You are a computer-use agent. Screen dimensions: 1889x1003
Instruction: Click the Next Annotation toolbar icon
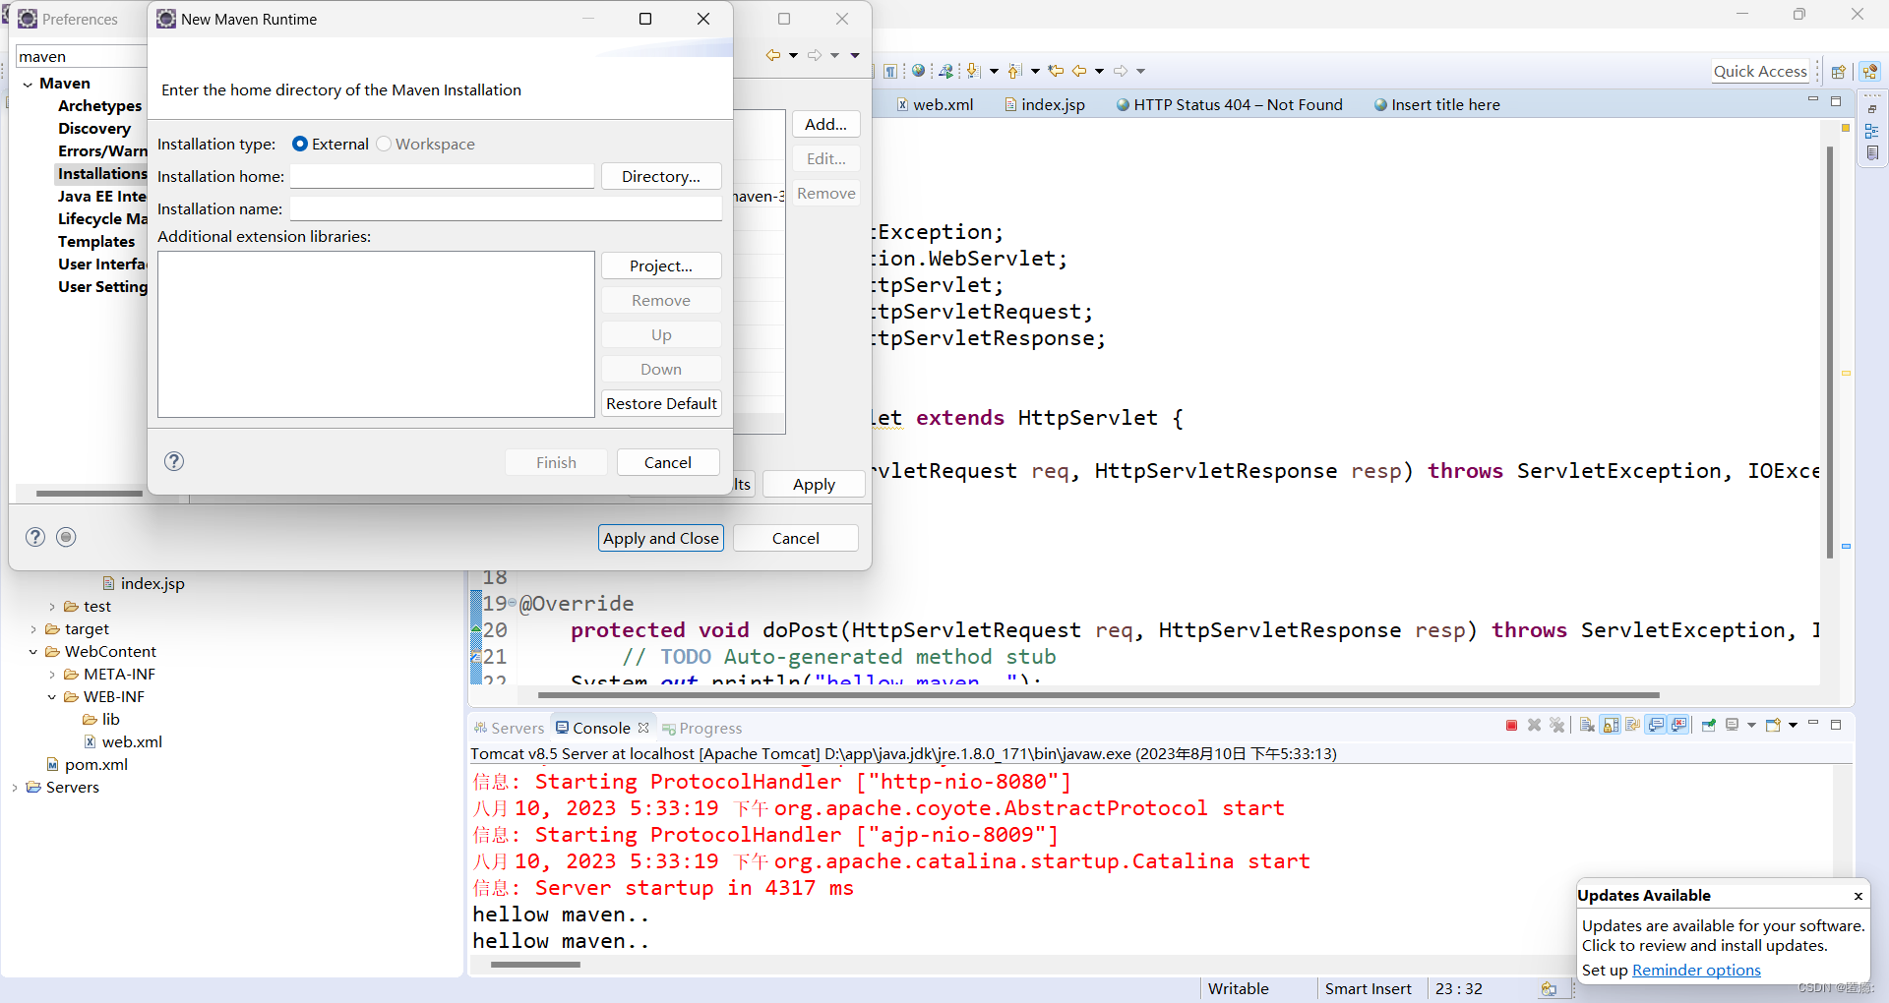[974, 71]
